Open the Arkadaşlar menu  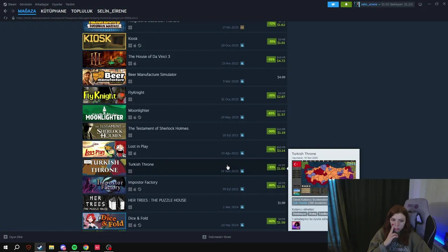point(42,4)
